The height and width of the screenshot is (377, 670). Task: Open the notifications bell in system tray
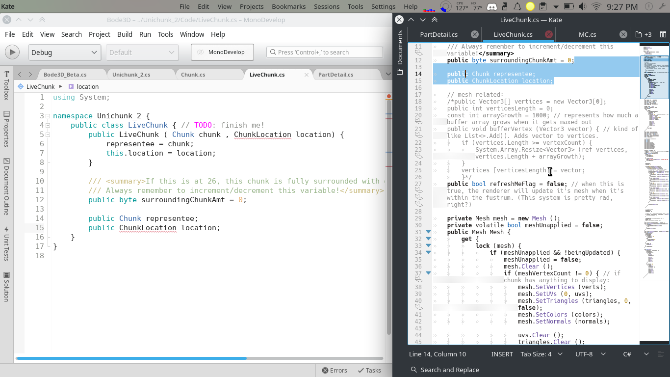click(517, 6)
